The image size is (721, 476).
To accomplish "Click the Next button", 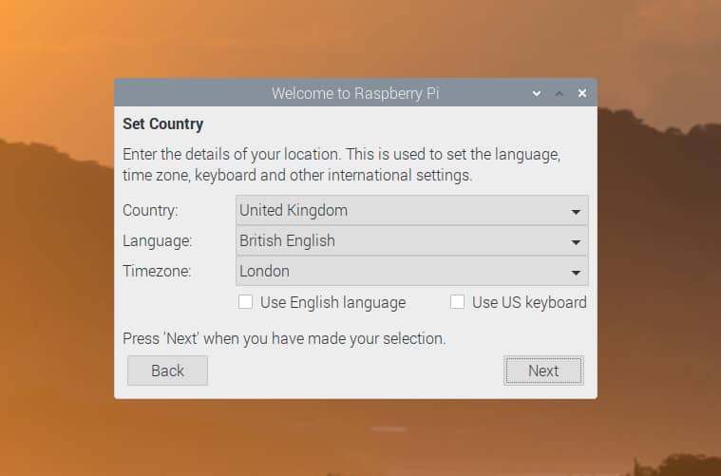I will 543,371.
